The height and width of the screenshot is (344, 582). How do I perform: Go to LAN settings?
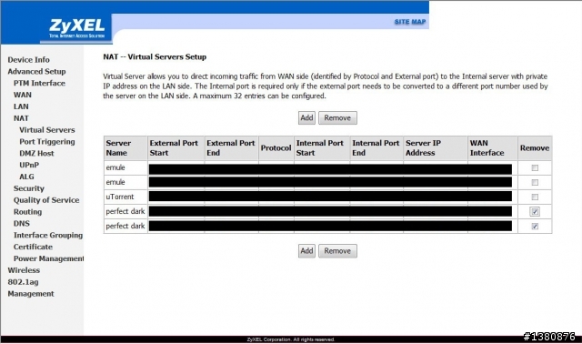point(21,106)
